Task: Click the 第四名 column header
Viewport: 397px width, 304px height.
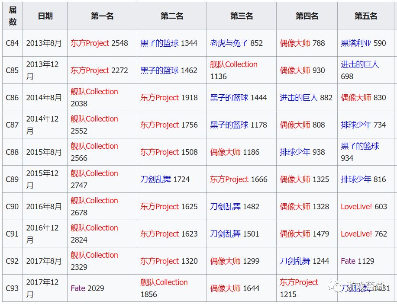Action: coord(307,16)
